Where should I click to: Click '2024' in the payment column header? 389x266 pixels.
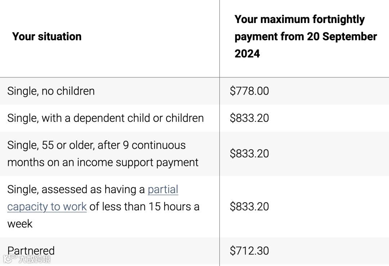pos(247,54)
